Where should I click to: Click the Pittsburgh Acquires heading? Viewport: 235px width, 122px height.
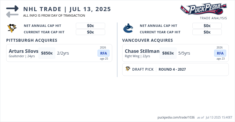coord(32,40)
